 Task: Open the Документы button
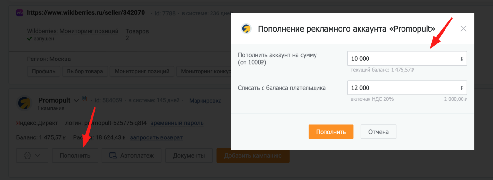click(x=189, y=156)
